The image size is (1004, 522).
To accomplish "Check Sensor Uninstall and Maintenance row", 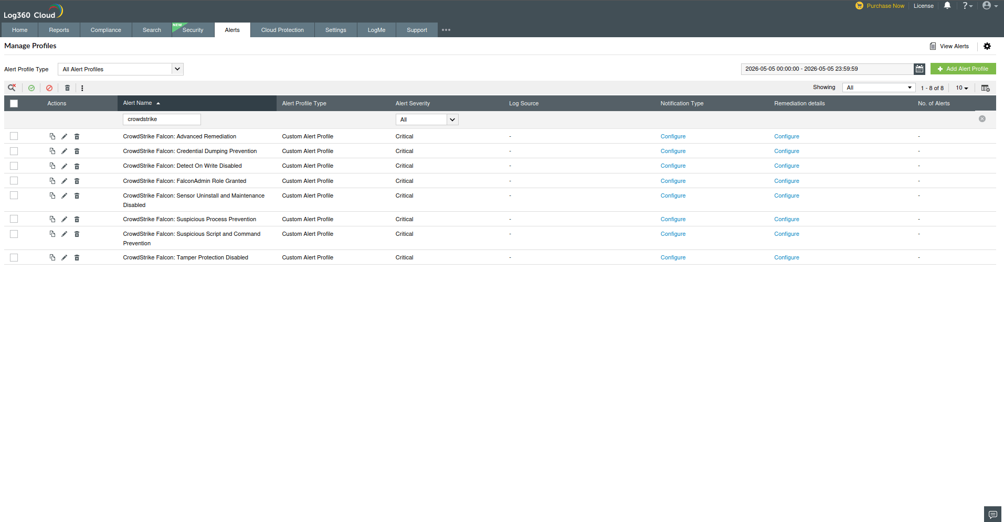I will pos(14,195).
